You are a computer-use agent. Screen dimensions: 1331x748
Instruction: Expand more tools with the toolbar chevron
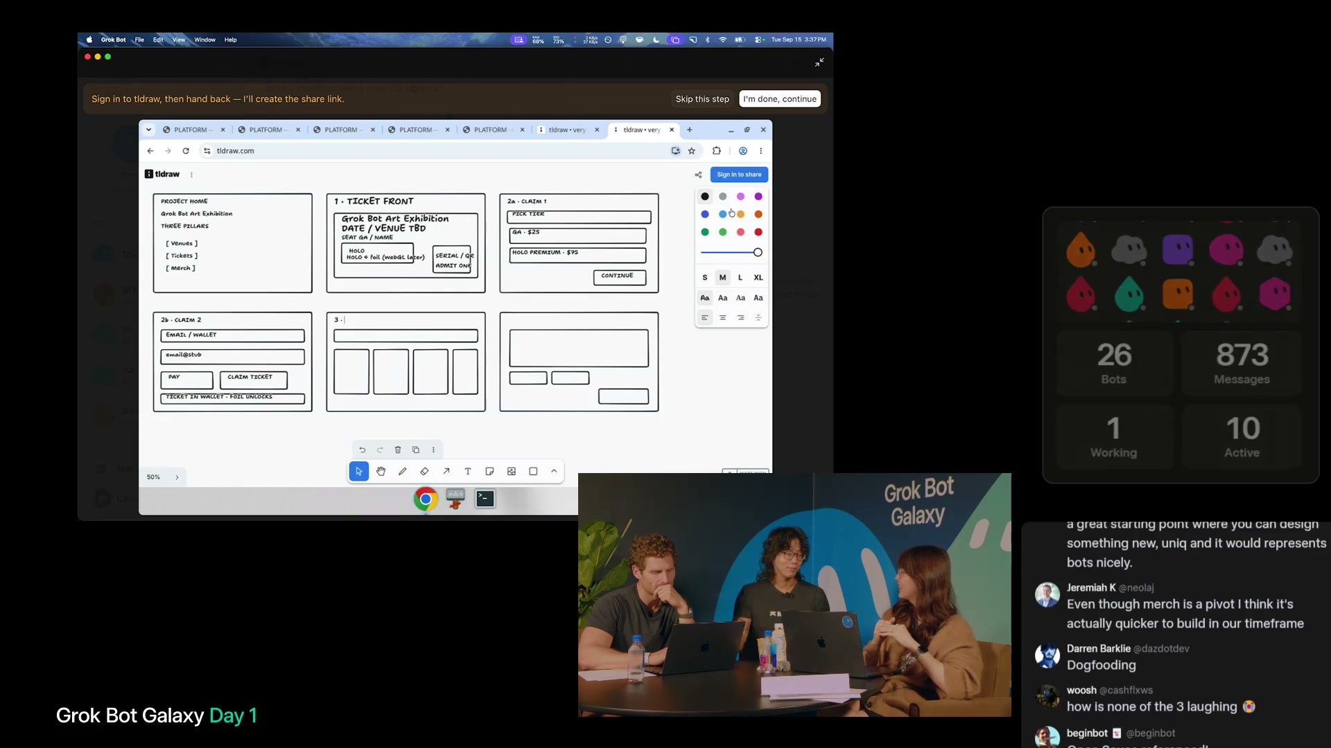(x=554, y=472)
